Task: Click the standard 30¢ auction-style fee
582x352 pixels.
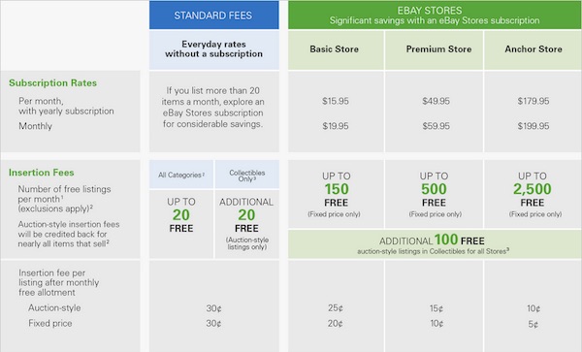Action: click(213, 308)
